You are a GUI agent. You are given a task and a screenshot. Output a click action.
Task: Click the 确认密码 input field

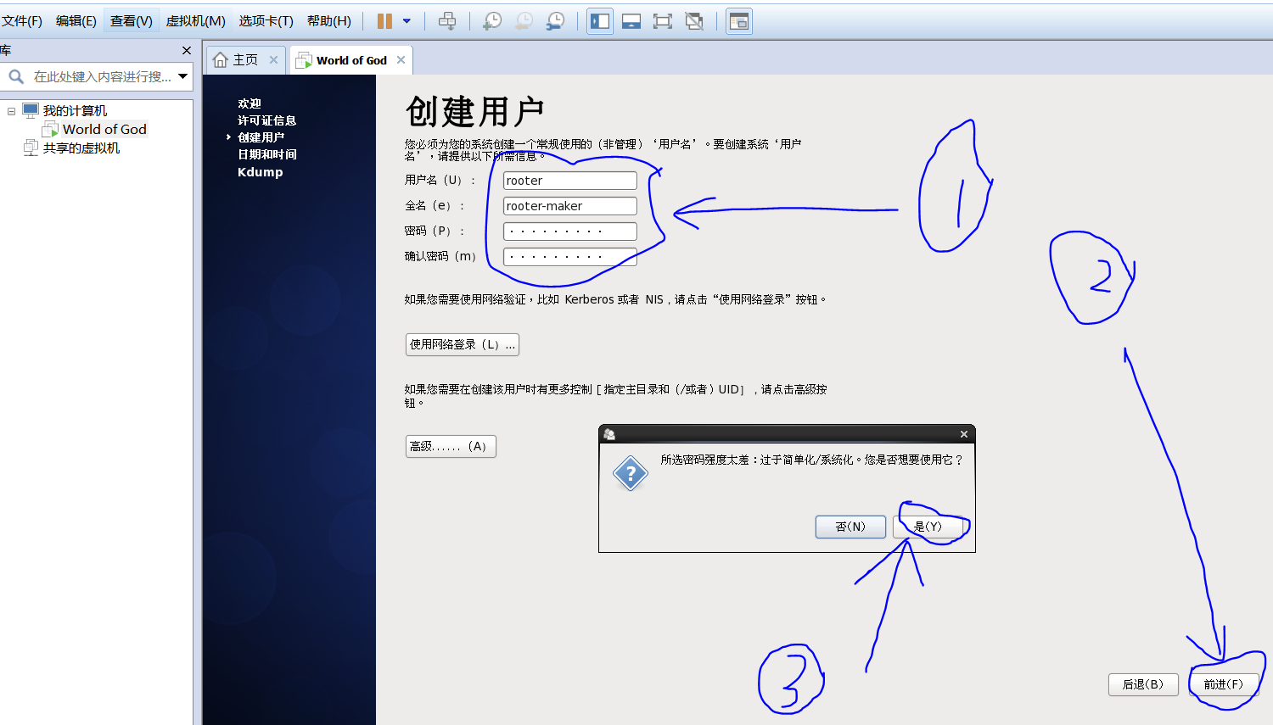(x=570, y=257)
